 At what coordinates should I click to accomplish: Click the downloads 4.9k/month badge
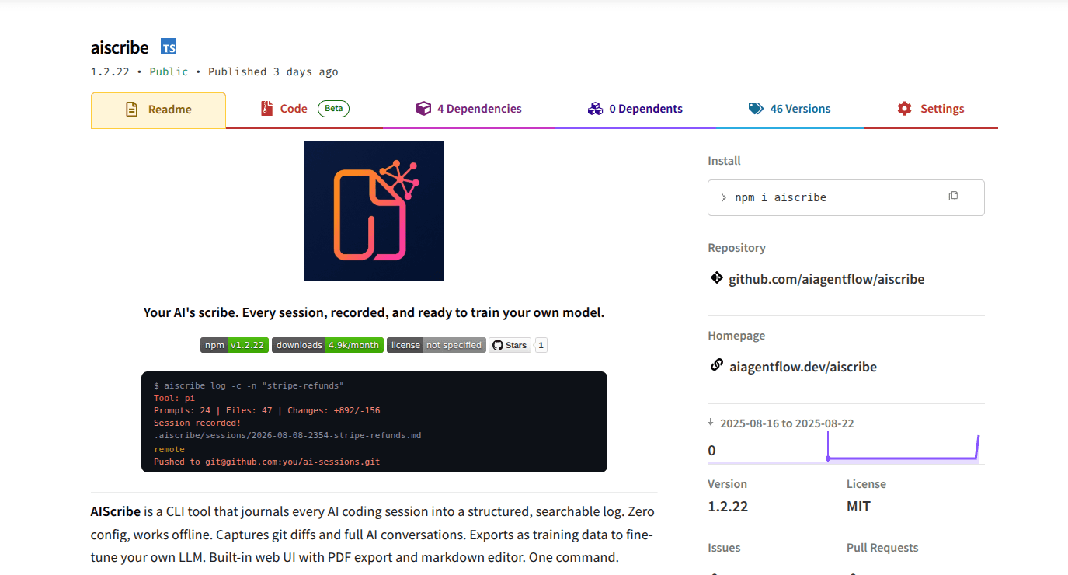click(328, 345)
